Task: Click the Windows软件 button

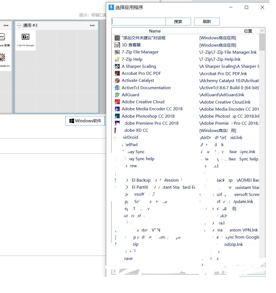Action: [85, 121]
